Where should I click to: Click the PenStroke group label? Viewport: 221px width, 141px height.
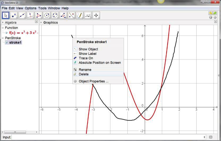coord(13,38)
